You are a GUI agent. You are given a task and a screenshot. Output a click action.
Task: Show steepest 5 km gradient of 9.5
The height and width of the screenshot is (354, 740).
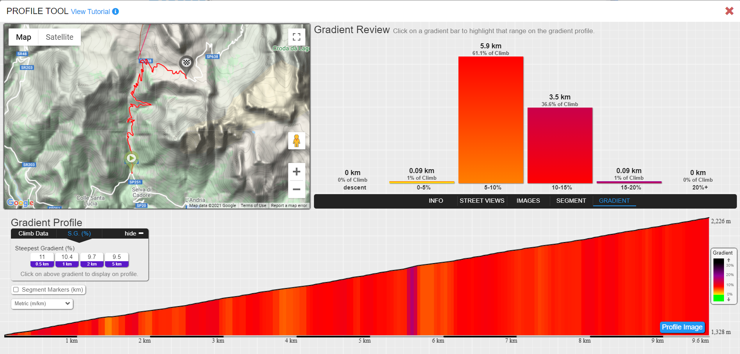[117, 260]
